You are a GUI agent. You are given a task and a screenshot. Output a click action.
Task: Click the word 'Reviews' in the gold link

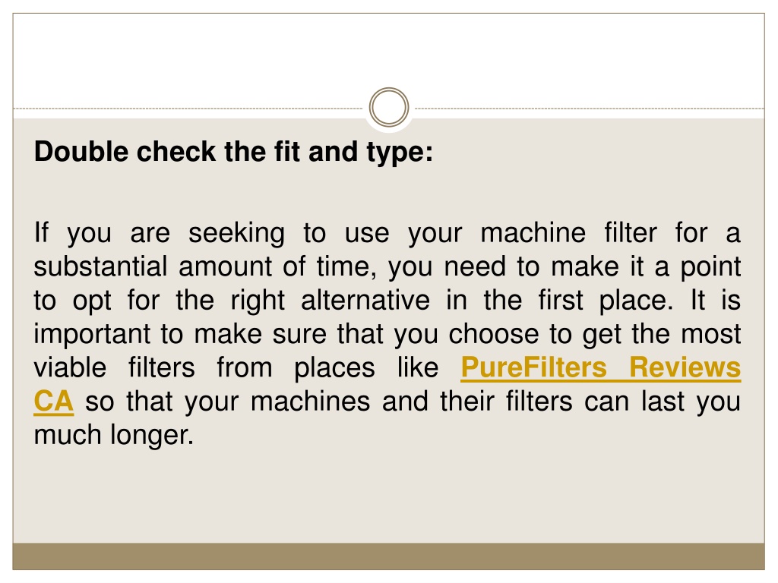click(685, 368)
